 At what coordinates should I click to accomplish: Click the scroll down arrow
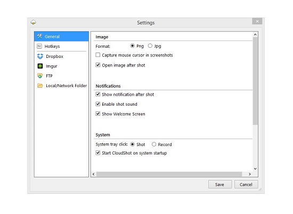tap(255, 169)
